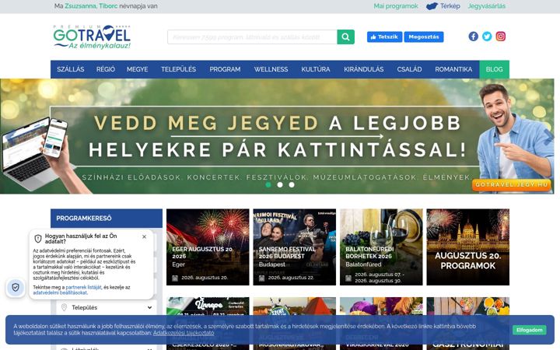
Task: Open the Térkép link
Action: coord(450,6)
